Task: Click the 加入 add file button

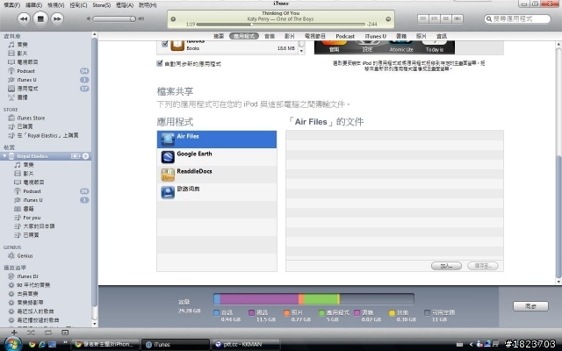Action: (x=446, y=266)
